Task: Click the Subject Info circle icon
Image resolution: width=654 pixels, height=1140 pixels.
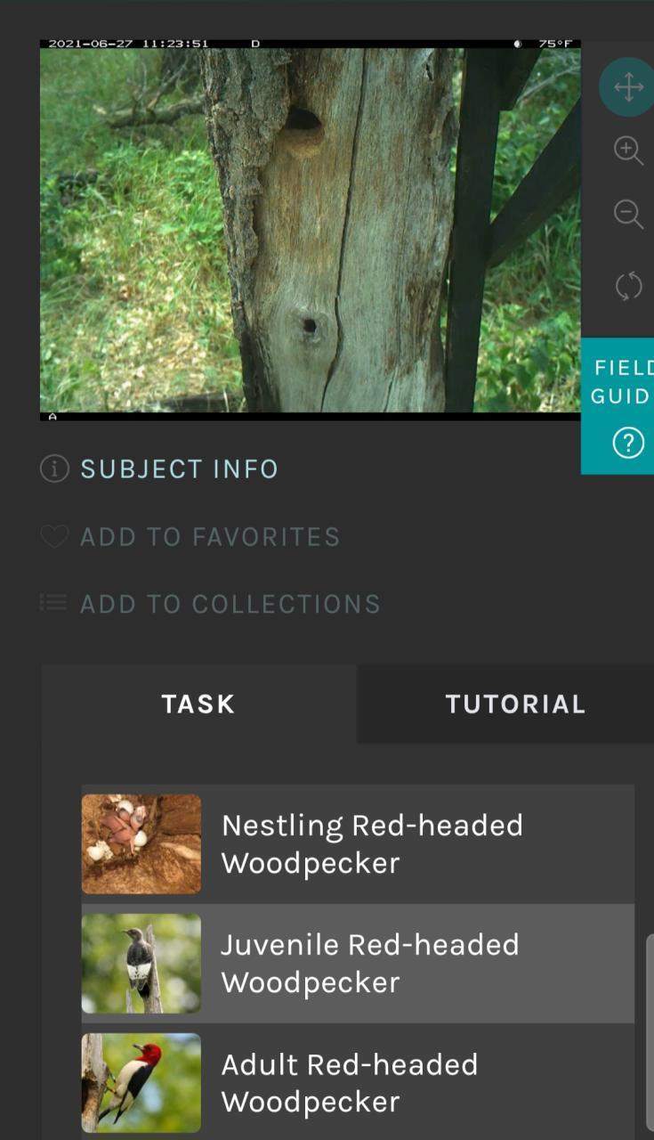Action: tap(54, 468)
